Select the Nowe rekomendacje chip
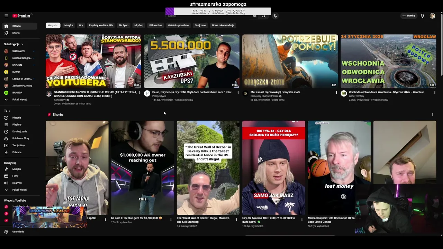This screenshot has height=249, width=443. tap(223, 25)
